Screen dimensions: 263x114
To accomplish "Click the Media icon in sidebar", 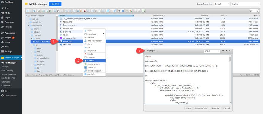I will click(x=2, y=13).
